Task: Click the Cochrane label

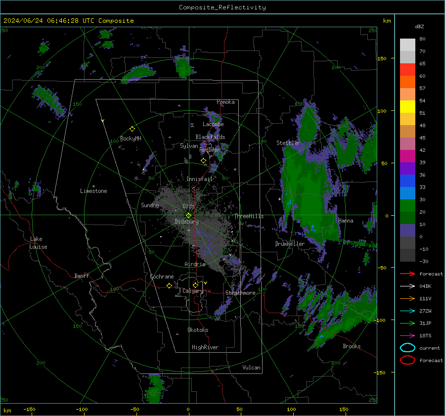Action: 162,277
